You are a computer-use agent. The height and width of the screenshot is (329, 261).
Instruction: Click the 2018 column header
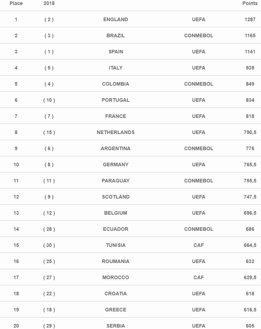click(49, 3)
